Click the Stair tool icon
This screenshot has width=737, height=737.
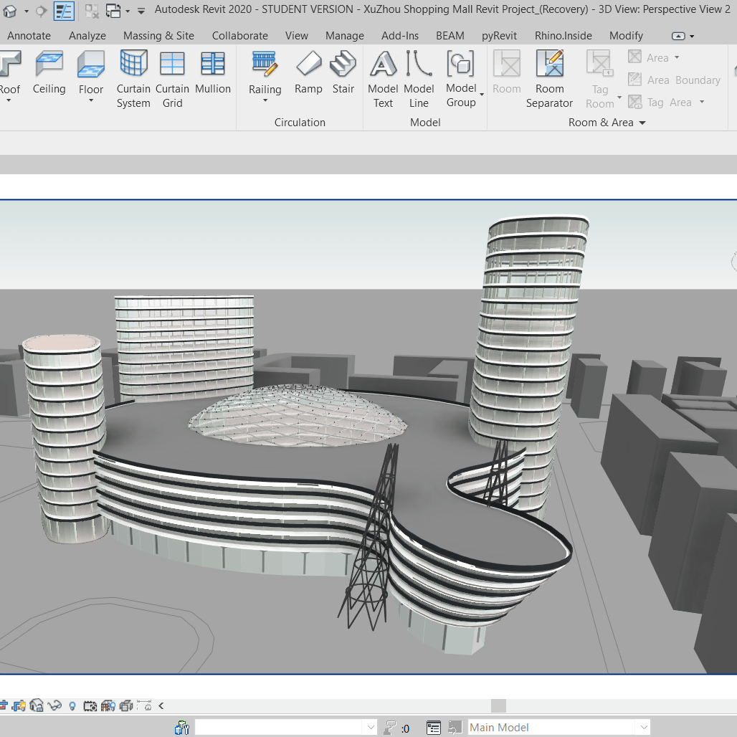(343, 73)
